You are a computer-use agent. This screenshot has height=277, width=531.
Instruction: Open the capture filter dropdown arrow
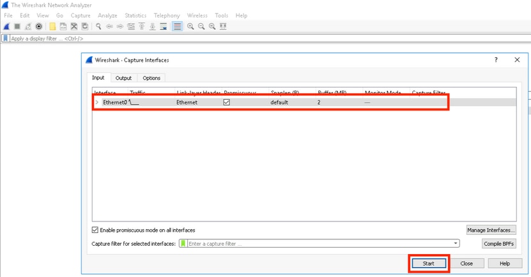point(456,243)
